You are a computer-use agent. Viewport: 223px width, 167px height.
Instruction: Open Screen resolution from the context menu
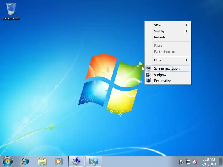point(168,68)
